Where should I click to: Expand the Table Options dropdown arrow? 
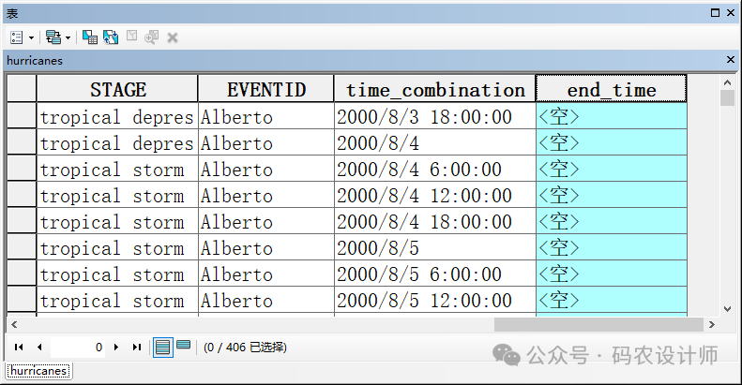31,37
